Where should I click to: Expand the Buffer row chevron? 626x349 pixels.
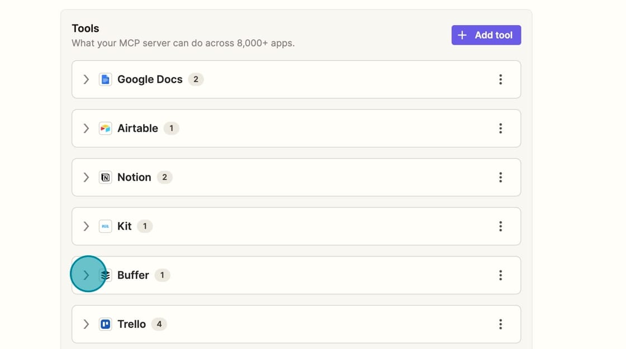(86, 275)
